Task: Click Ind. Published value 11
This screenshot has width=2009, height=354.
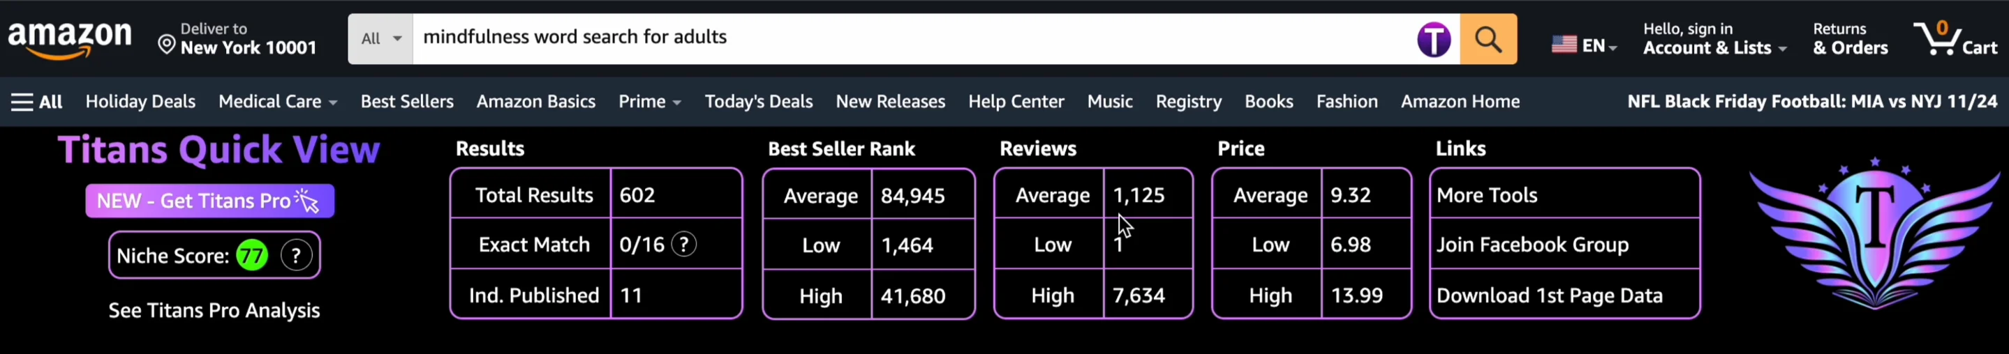Action: point(630,295)
